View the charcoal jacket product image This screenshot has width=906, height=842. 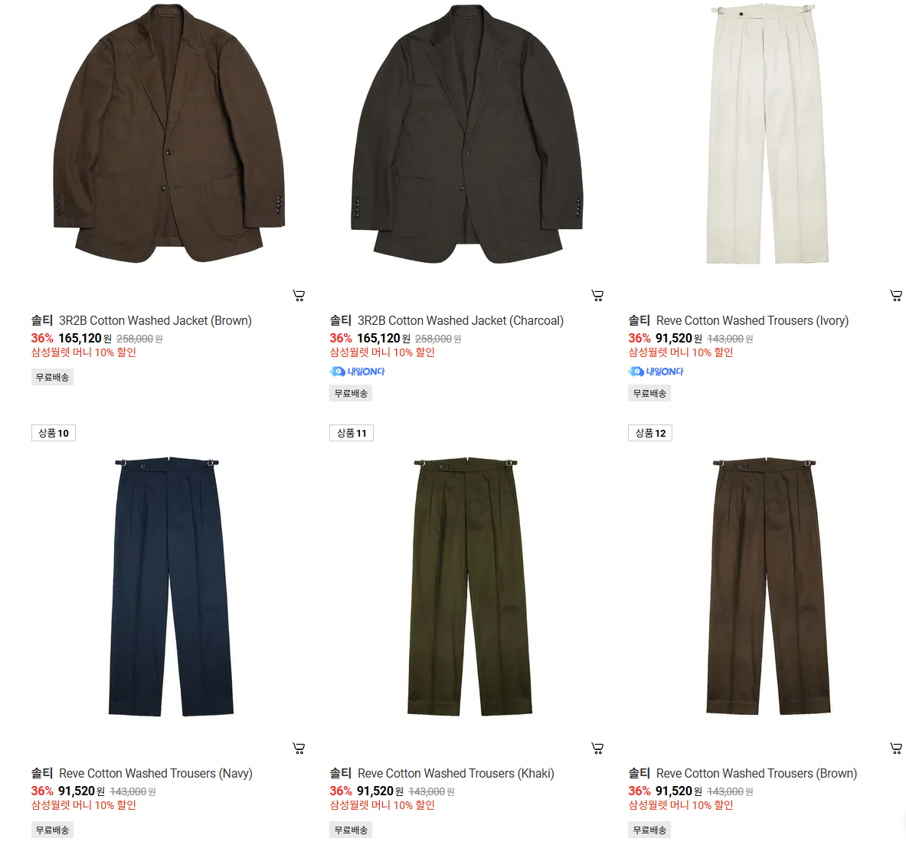[467, 133]
